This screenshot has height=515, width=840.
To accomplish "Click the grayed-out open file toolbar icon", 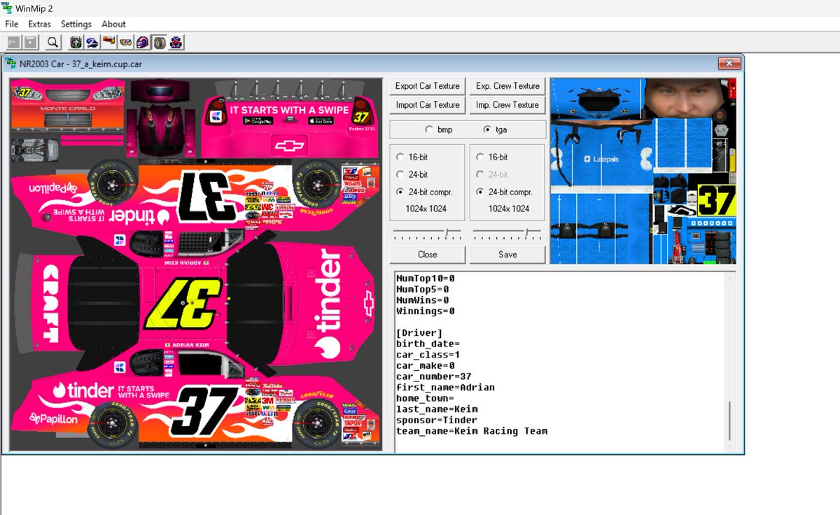I will pos(13,43).
